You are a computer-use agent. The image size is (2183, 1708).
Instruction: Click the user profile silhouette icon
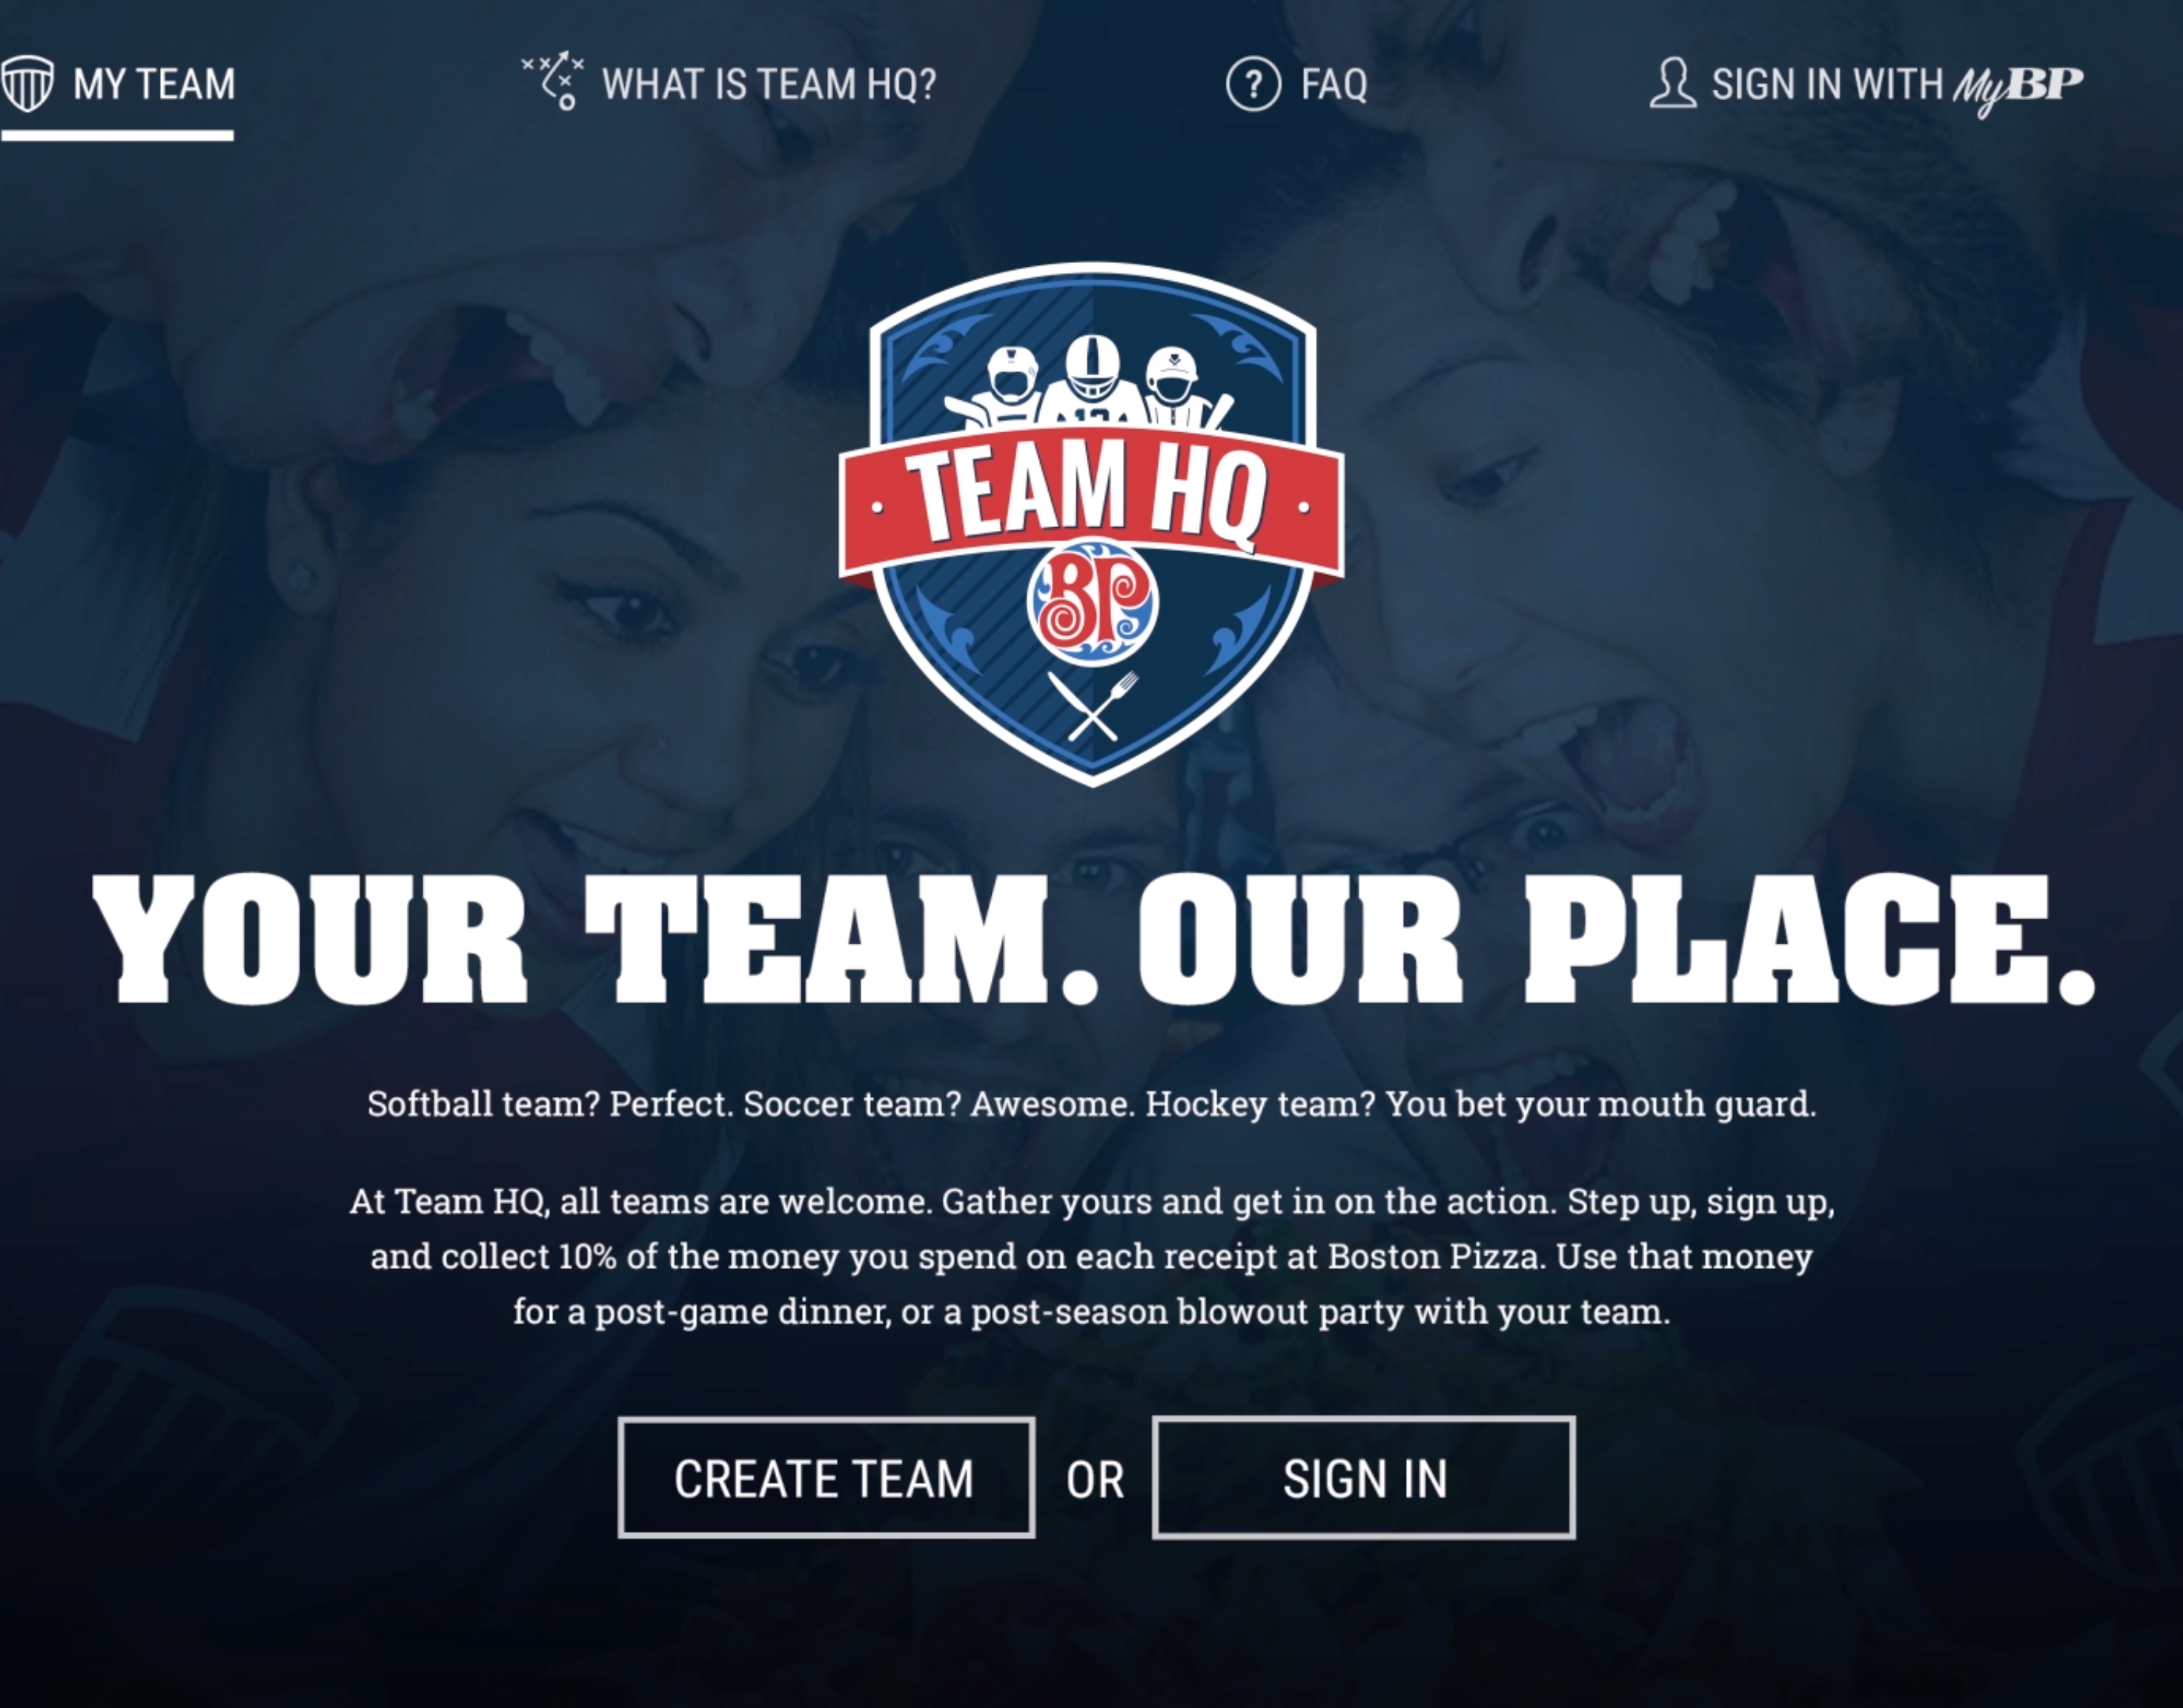pyautogui.click(x=1672, y=83)
